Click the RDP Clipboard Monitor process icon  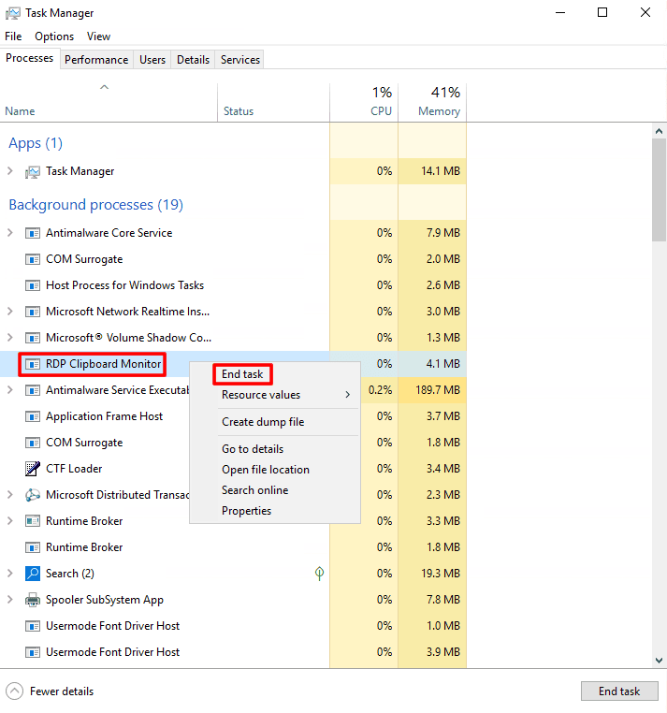[33, 364]
